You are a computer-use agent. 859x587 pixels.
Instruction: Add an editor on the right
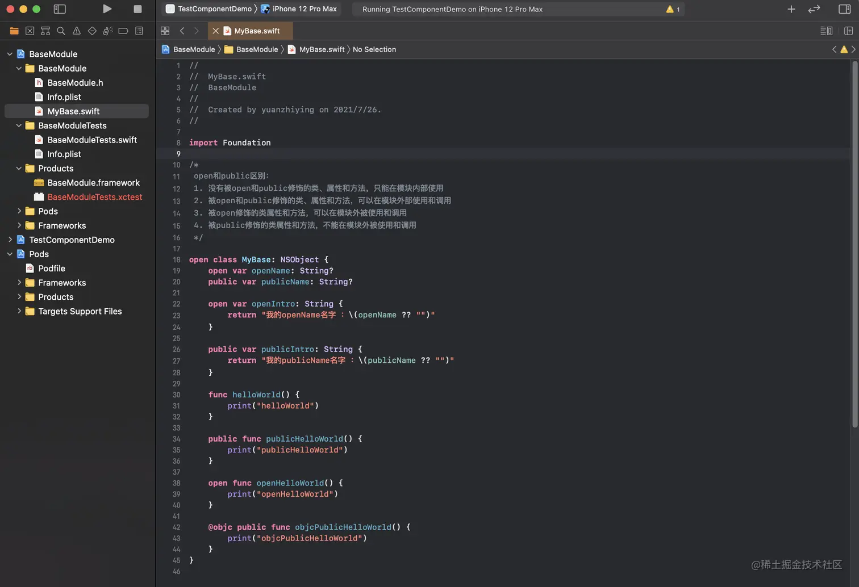(x=848, y=31)
